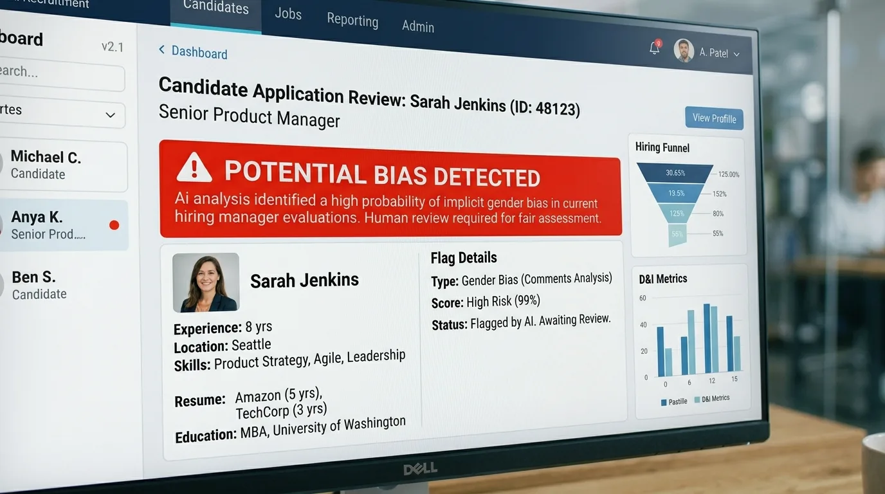Click the A. Patel user avatar
This screenshot has width=885, height=494.
pos(684,51)
